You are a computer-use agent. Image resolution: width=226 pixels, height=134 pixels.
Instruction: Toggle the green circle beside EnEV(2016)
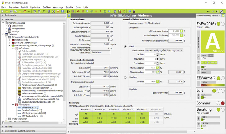point(219,24)
